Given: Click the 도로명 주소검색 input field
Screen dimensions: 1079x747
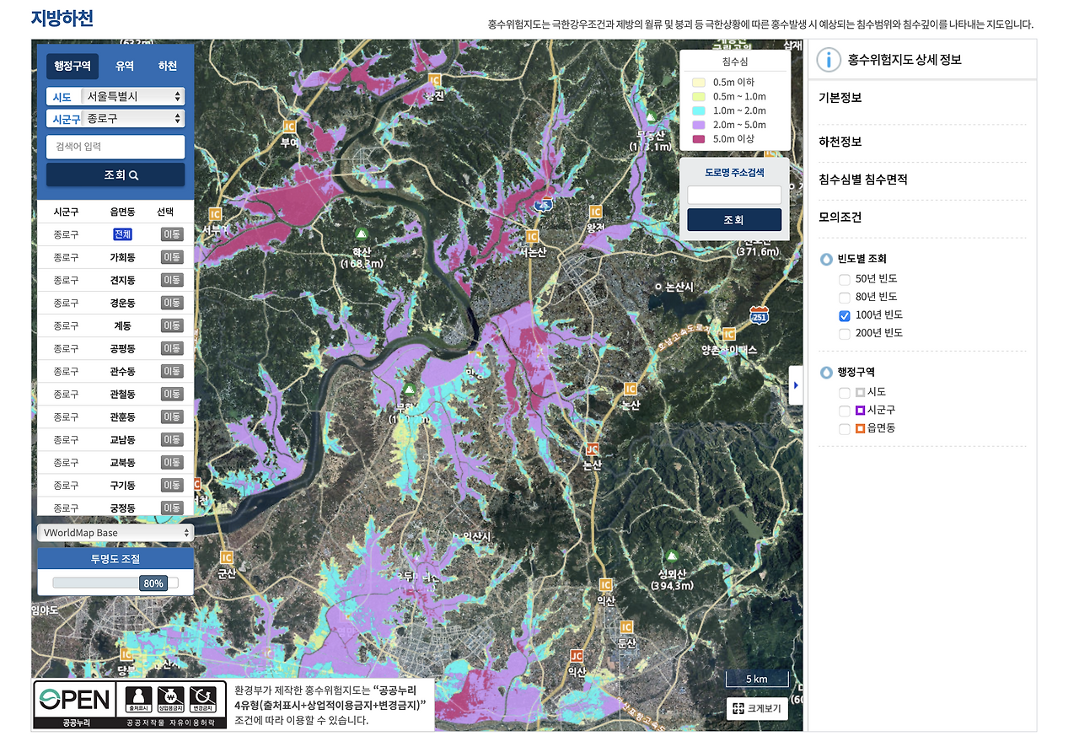Looking at the screenshot, I should point(733,194).
